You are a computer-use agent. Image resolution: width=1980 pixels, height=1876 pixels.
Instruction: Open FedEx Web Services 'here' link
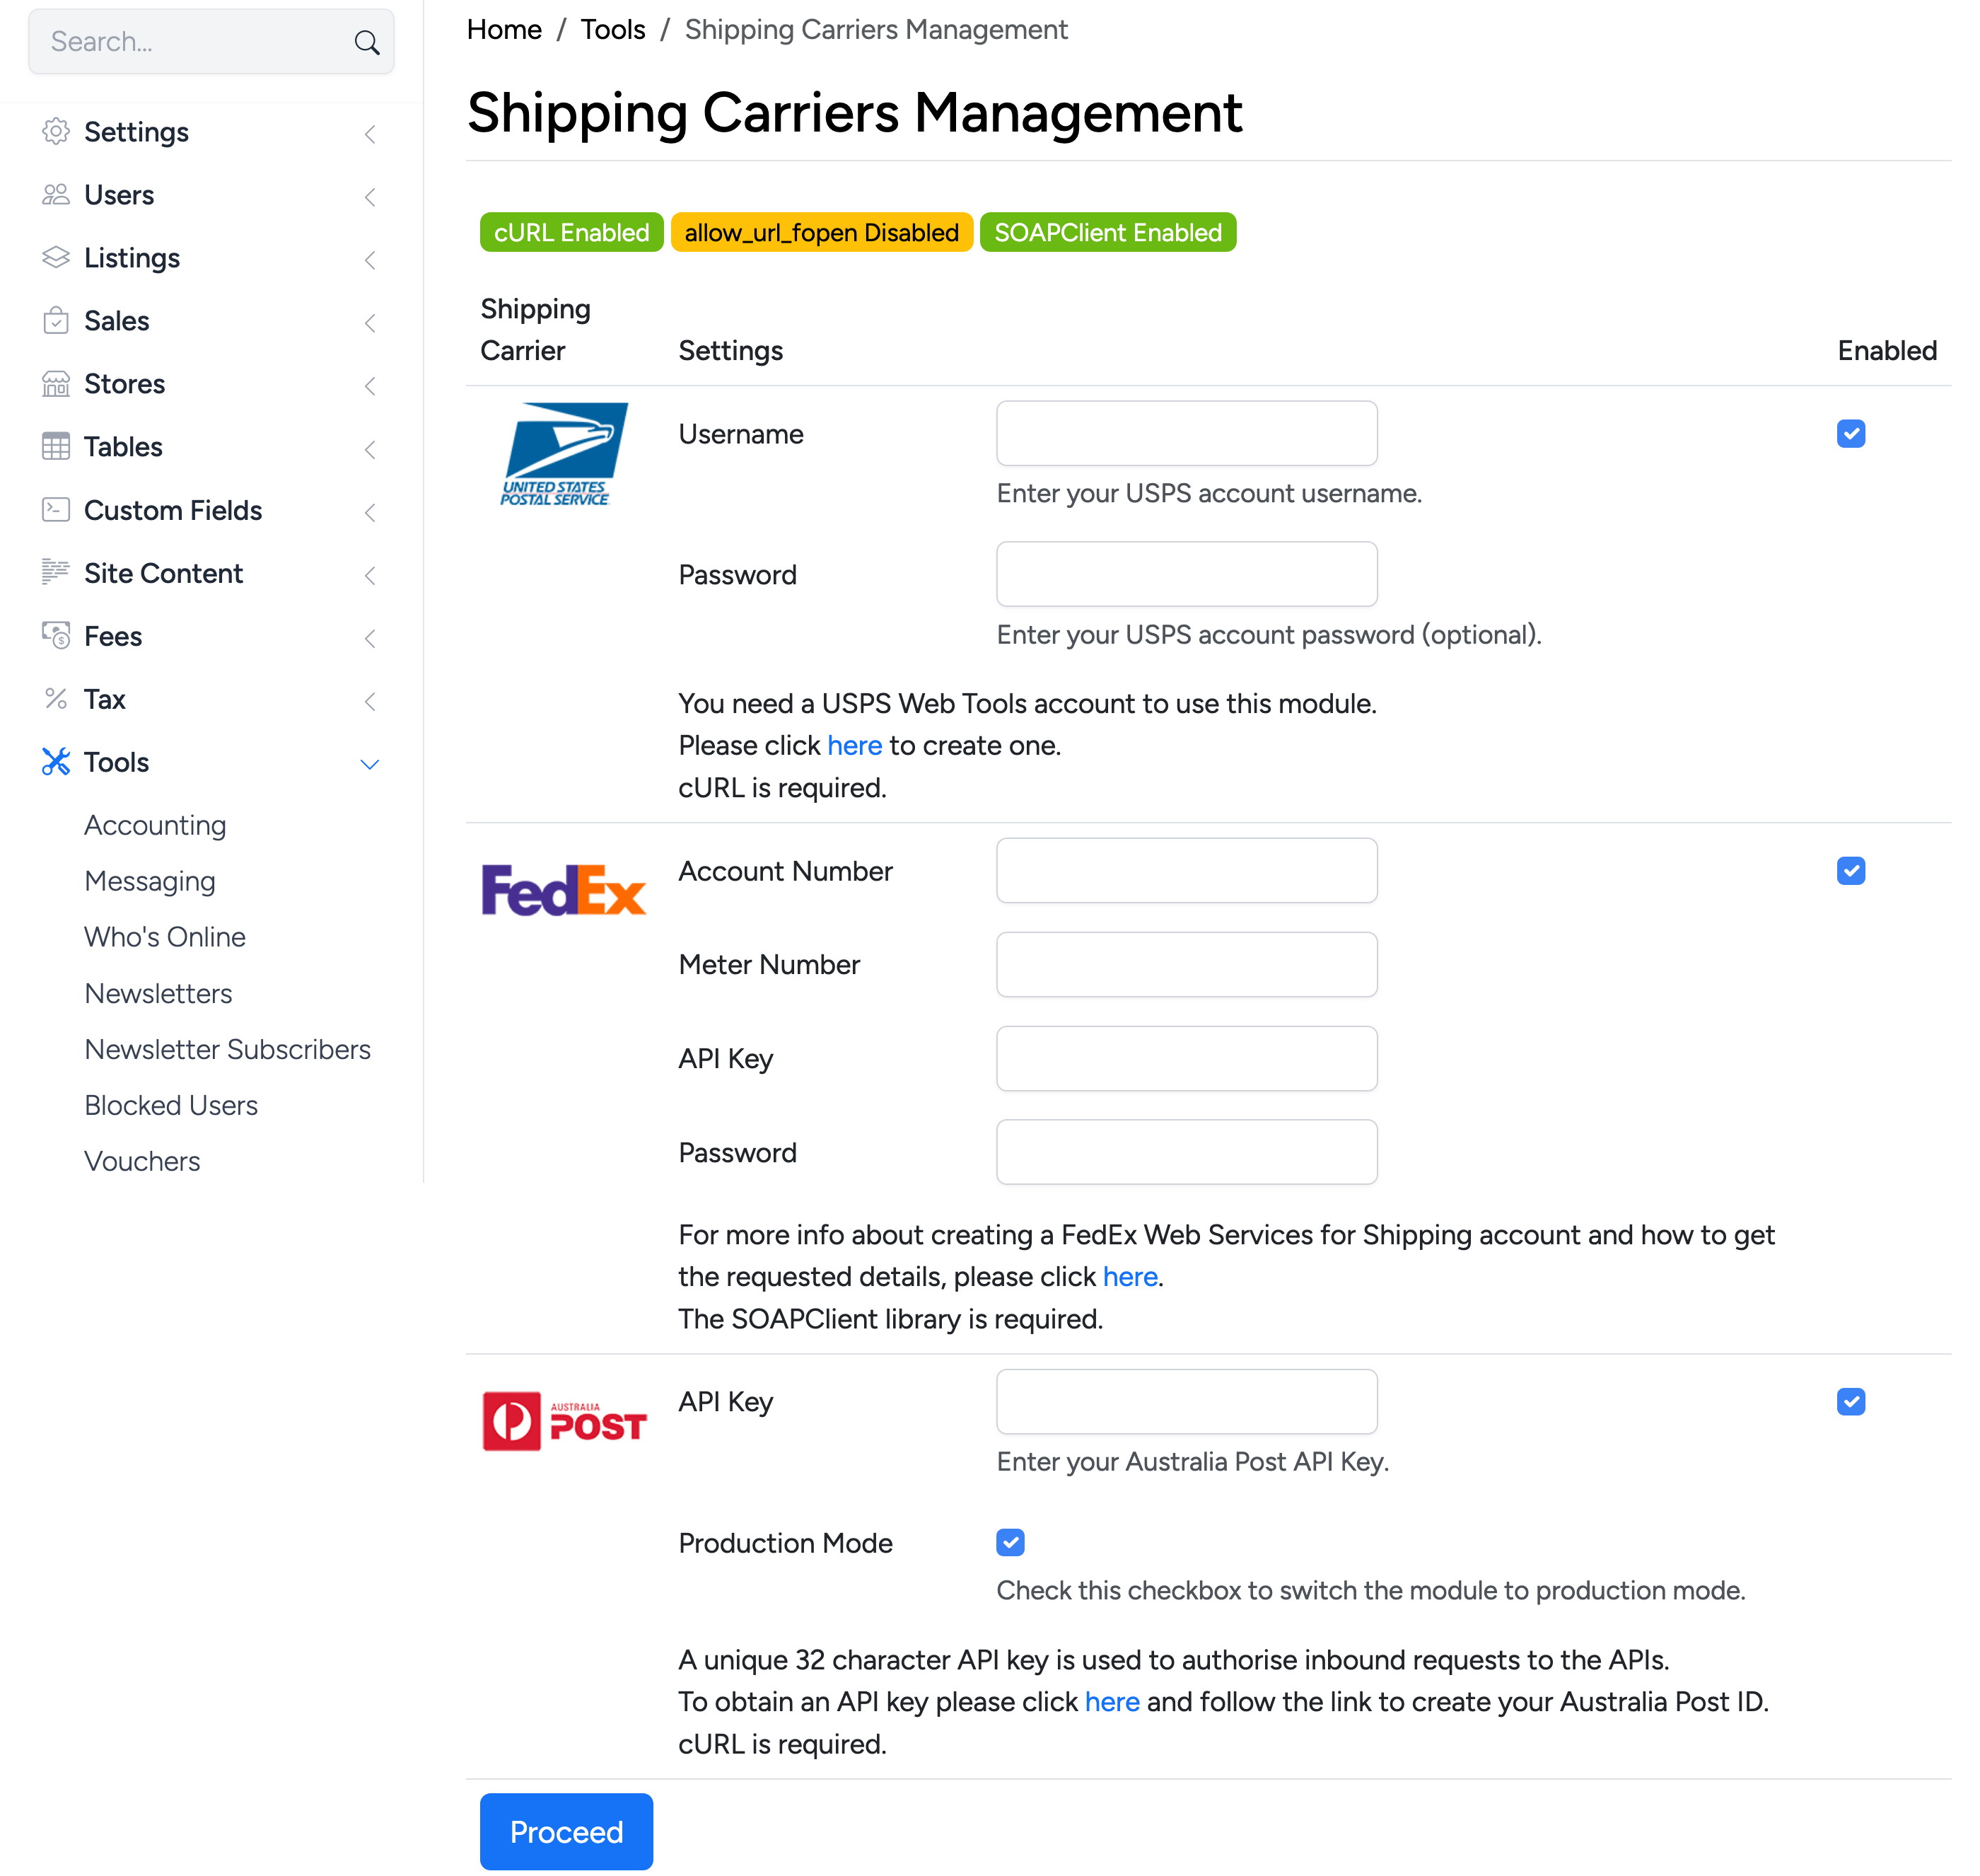[1129, 1276]
